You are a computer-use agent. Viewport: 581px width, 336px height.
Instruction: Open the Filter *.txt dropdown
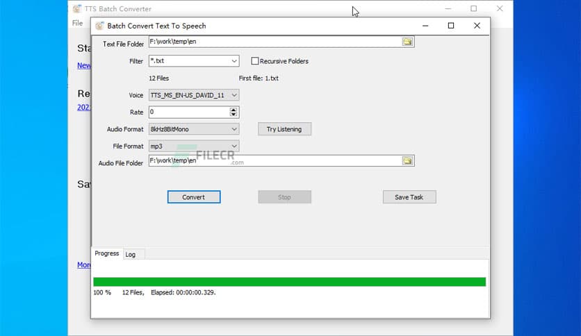tap(234, 61)
